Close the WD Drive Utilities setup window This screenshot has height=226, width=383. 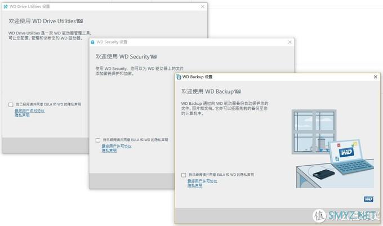(x=201, y=6)
